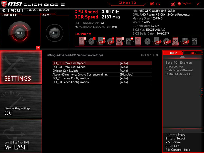Select the UEFI USB CD/DVD boot device
The width and height of the screenshot is (204, 153).
click(x=110, y=41)
